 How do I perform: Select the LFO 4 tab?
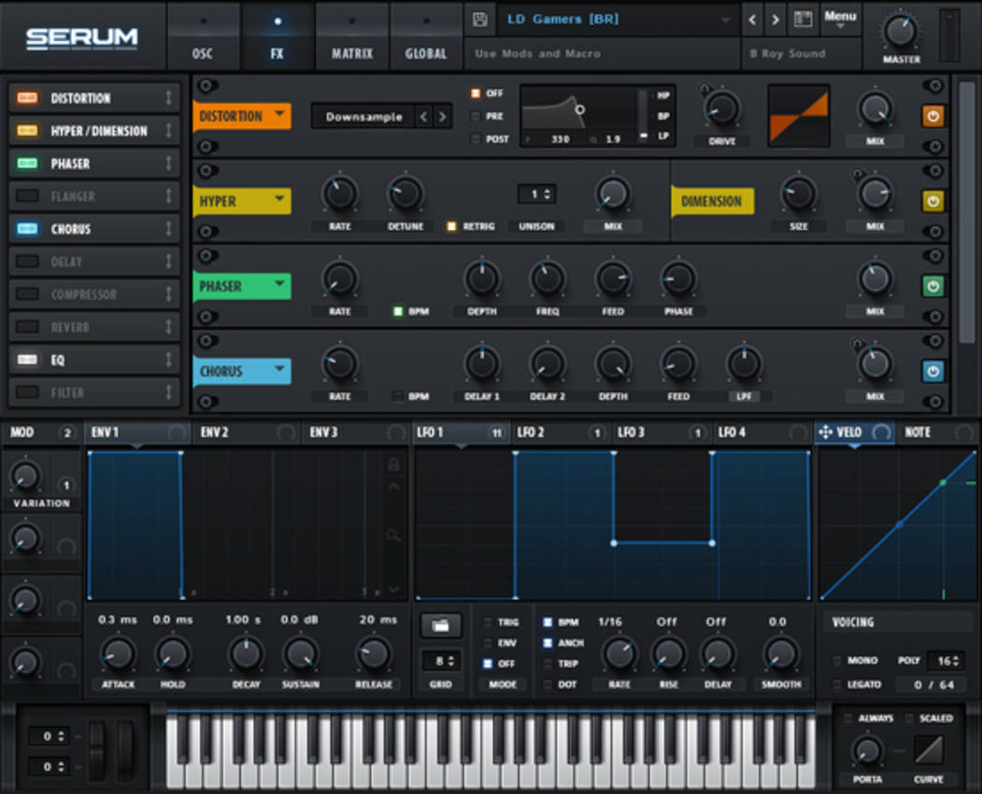click(762, 432)
